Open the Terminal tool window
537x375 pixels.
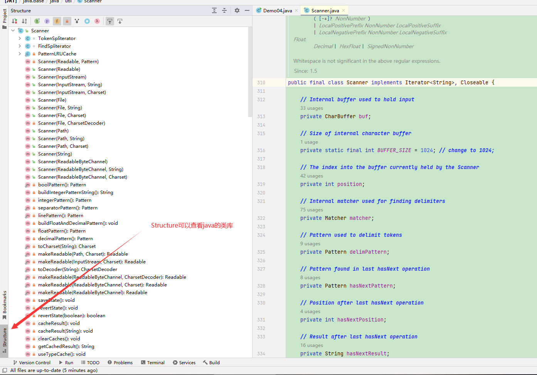click(153, 362)
